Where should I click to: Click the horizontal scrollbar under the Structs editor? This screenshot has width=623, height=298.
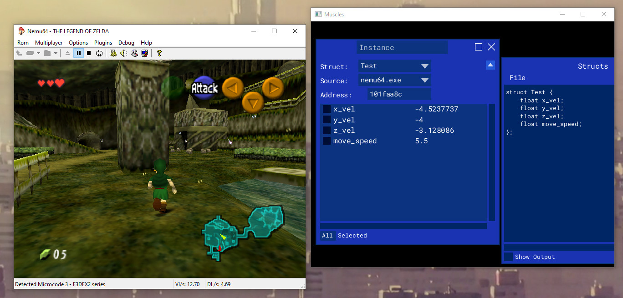click(x=559, y=247)
